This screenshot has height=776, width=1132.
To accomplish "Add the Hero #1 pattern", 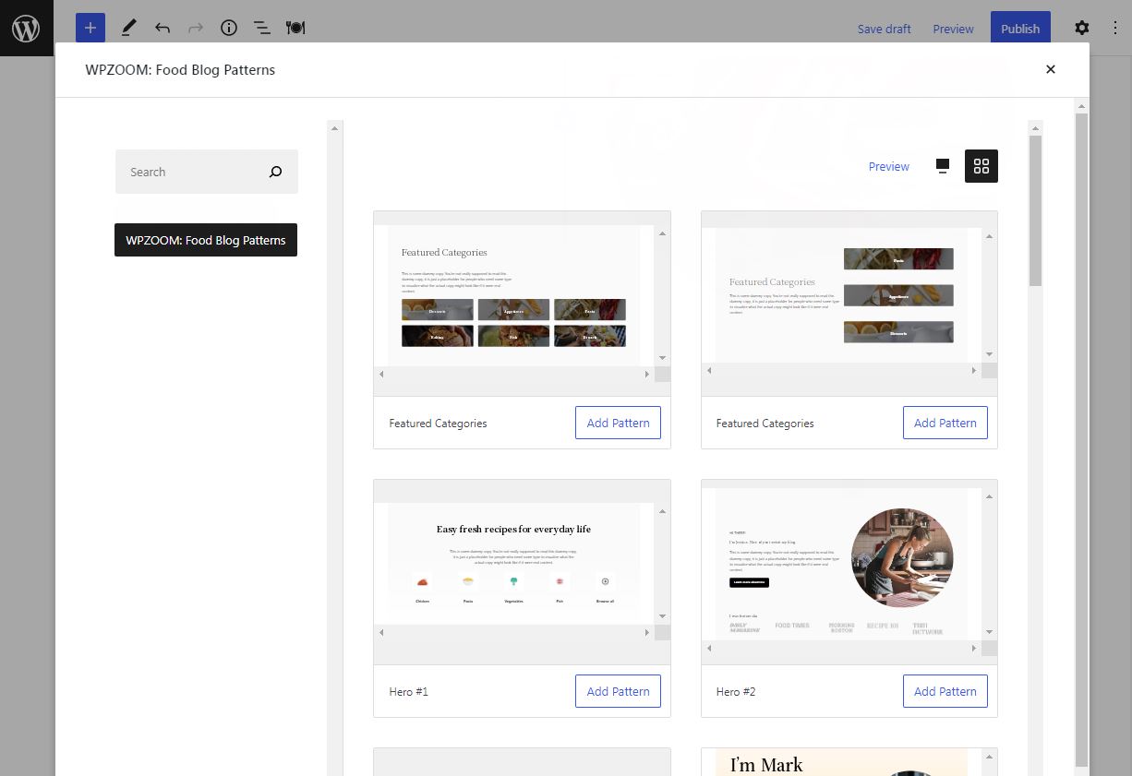I will pyautogui.click(x=618, y=691).
